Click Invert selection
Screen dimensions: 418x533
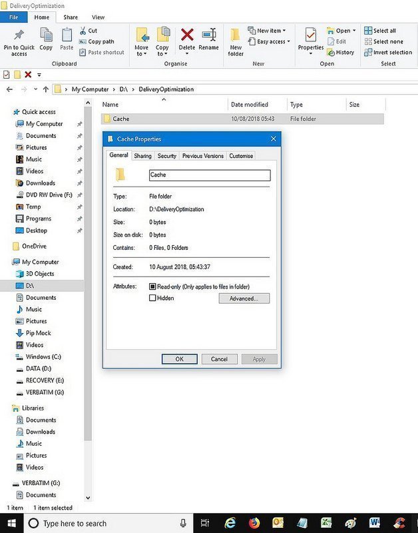[388, 53]
